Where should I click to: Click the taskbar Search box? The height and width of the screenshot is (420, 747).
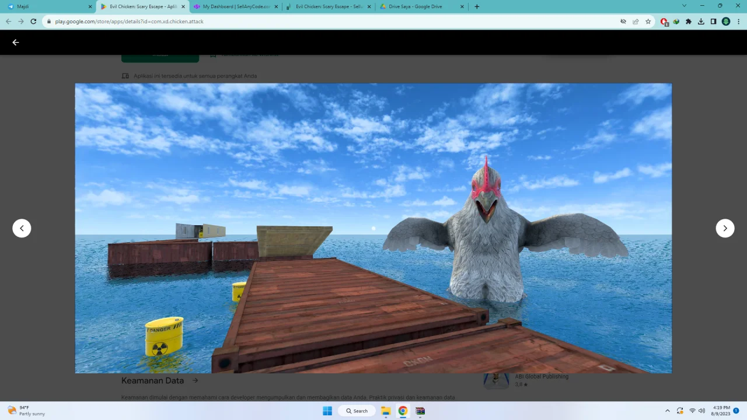click(x=357, y=411)
